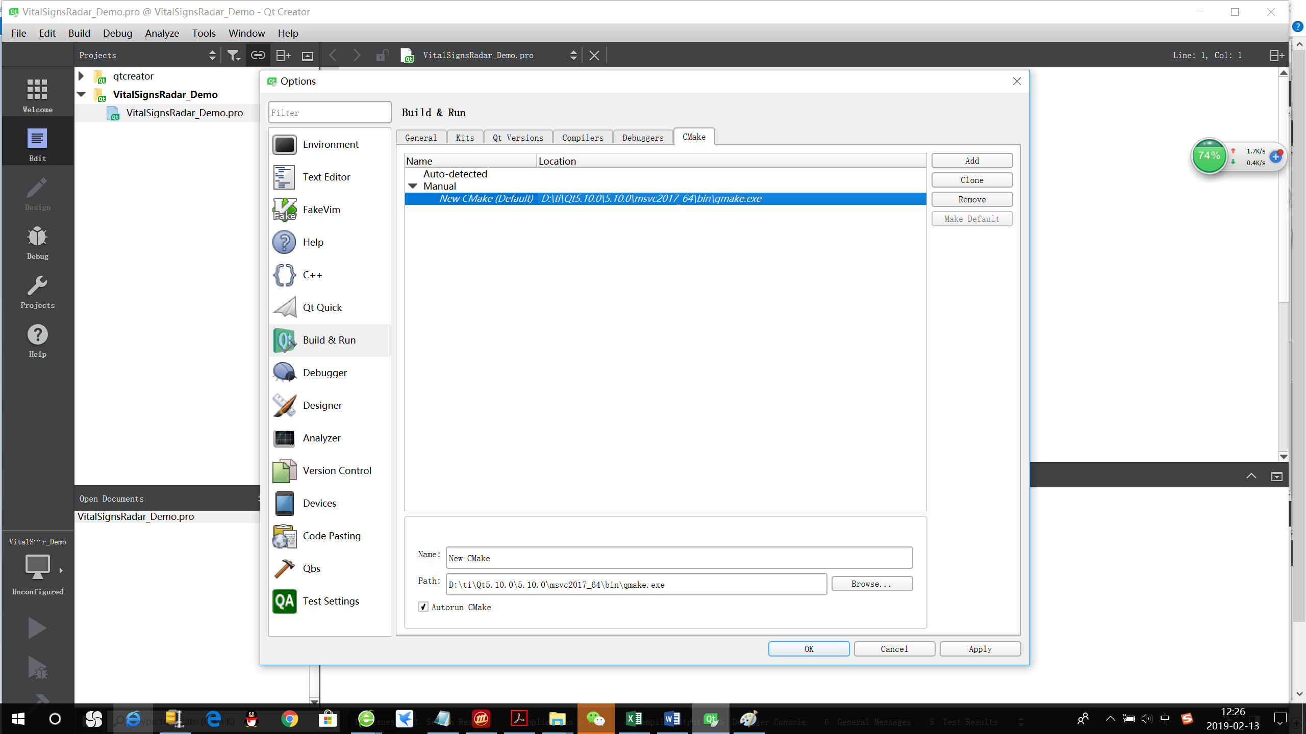The image size is (1306, 734).
Task: Click the Remove button
Action: coord(972,199)
